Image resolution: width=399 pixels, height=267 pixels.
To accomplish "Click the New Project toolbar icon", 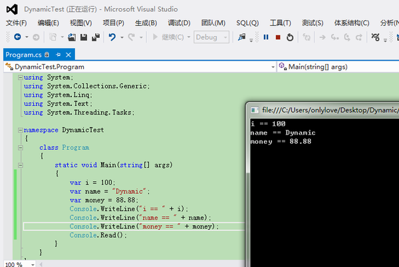I will 53,37.
